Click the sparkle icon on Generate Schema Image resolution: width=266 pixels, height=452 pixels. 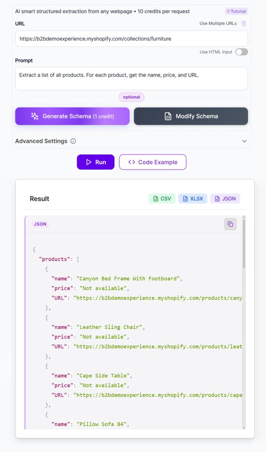[x=35, y=116]
